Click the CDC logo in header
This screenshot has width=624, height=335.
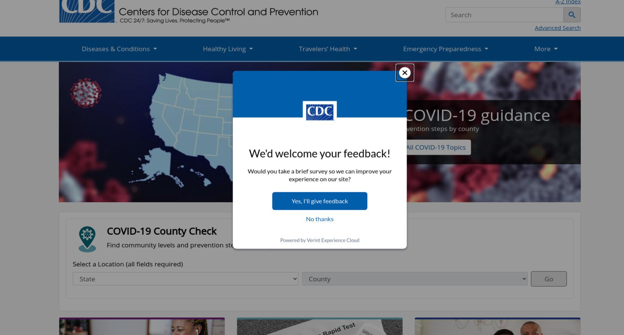tap(87, 11)
